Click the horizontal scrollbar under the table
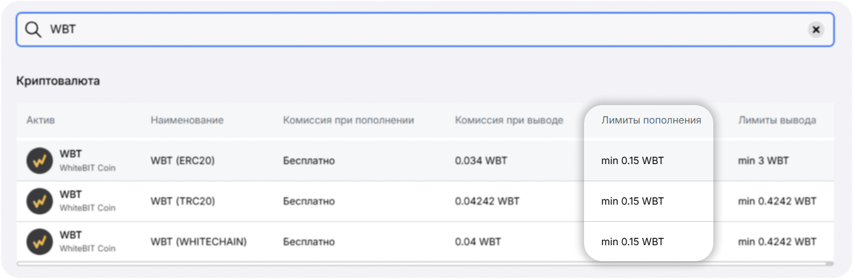The width and height of the screenshot is (853, 279). point(425,264)
